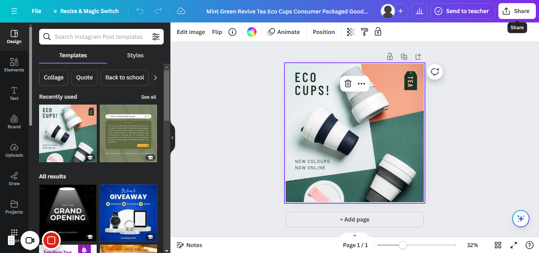Screen dimensions: 539x253
Task: Click See all recently used templates
Action: (x=149, y=97)
